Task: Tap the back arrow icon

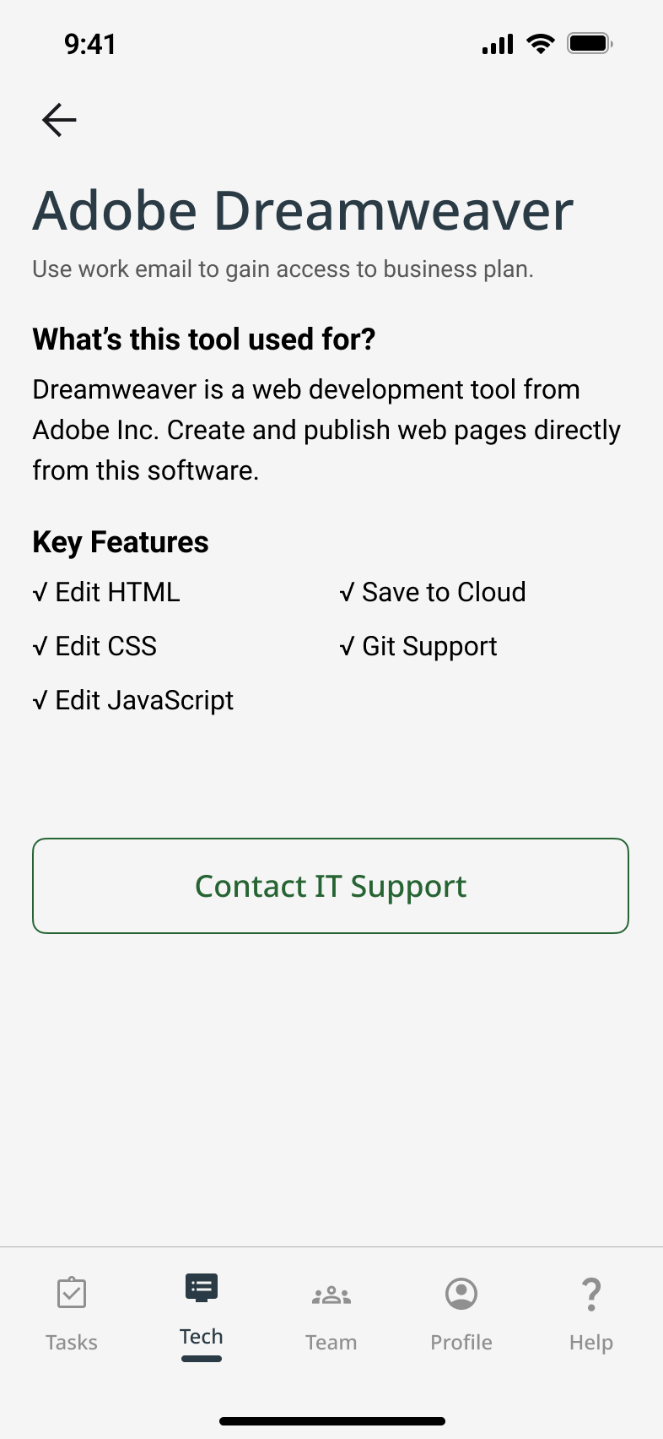Action: point(59,120)
